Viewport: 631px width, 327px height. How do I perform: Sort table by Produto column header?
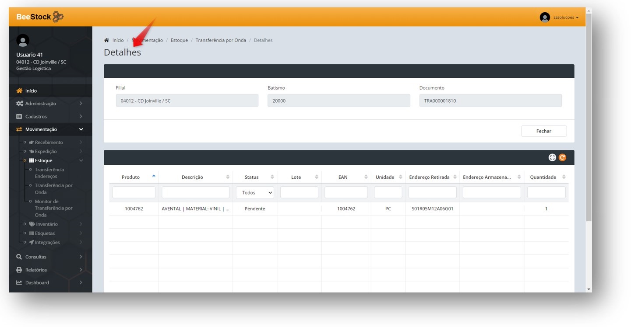click(131, 177)
